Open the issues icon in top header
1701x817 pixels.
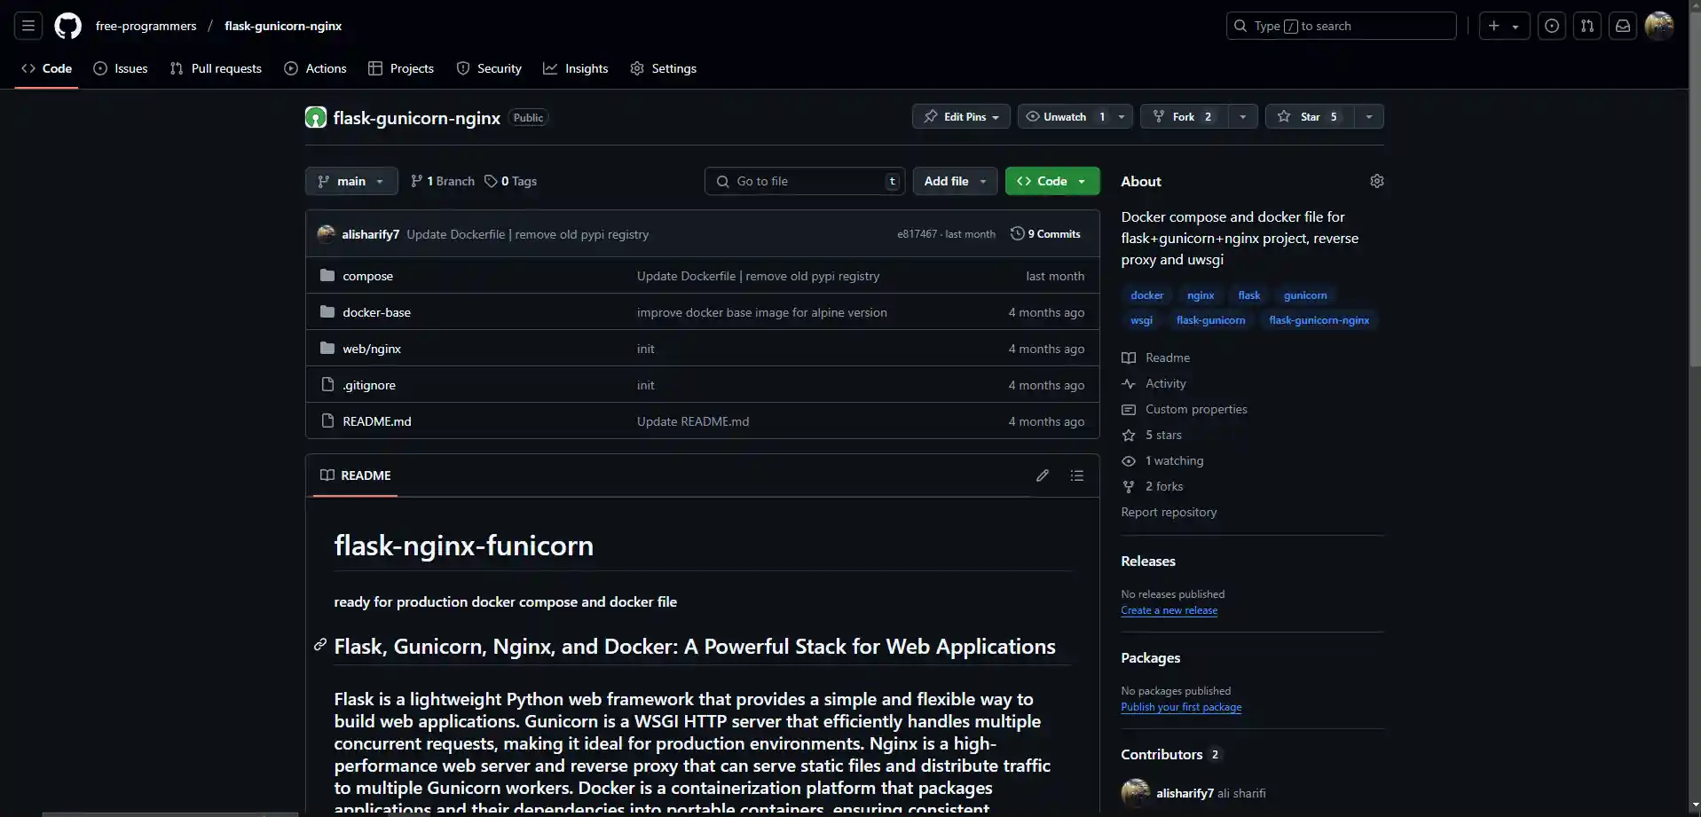pos(1551,26)
